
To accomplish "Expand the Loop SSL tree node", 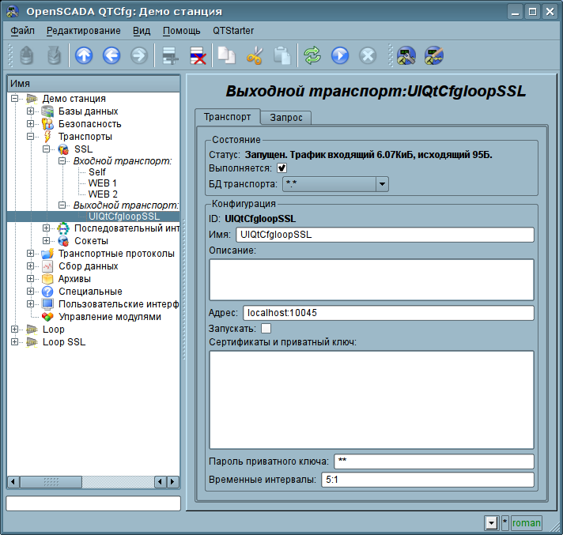I will 14,342.
